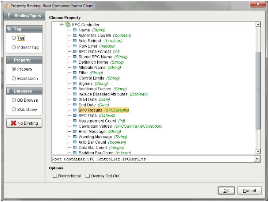This screenshot has width=268, height=202.
Task: Click the icon next to Filter property
Action: (75, 72)
